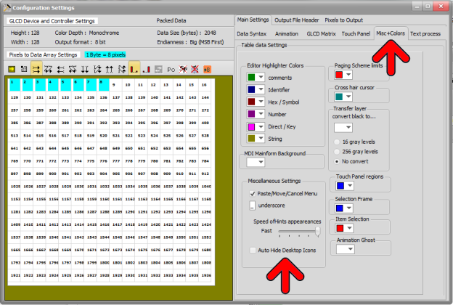Viewport: 453px width, 305px height.
Task: Click the olive String color swatch
Action: pos(252,139)
